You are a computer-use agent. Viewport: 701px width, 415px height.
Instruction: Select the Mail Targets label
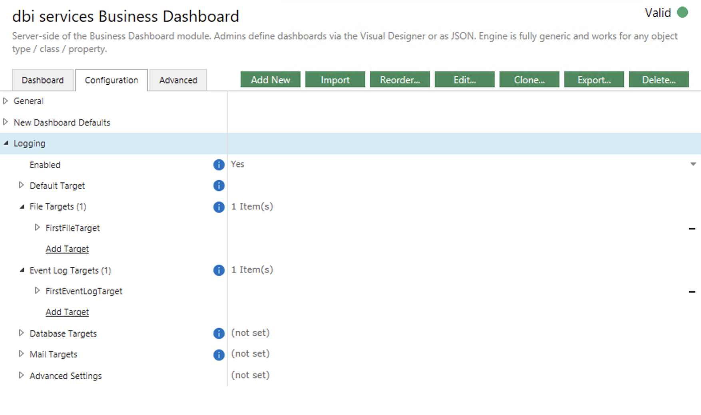[54, 354]
